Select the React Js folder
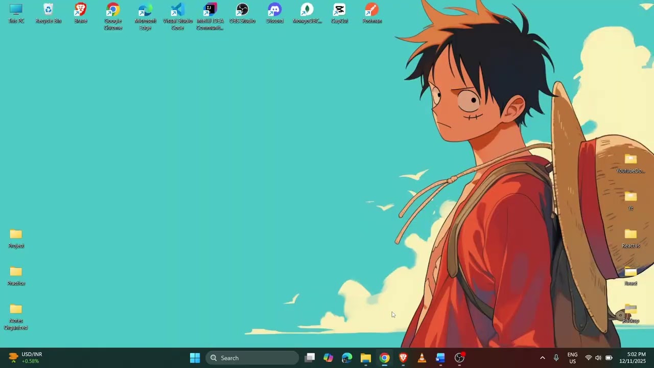 tap(630, 239)
